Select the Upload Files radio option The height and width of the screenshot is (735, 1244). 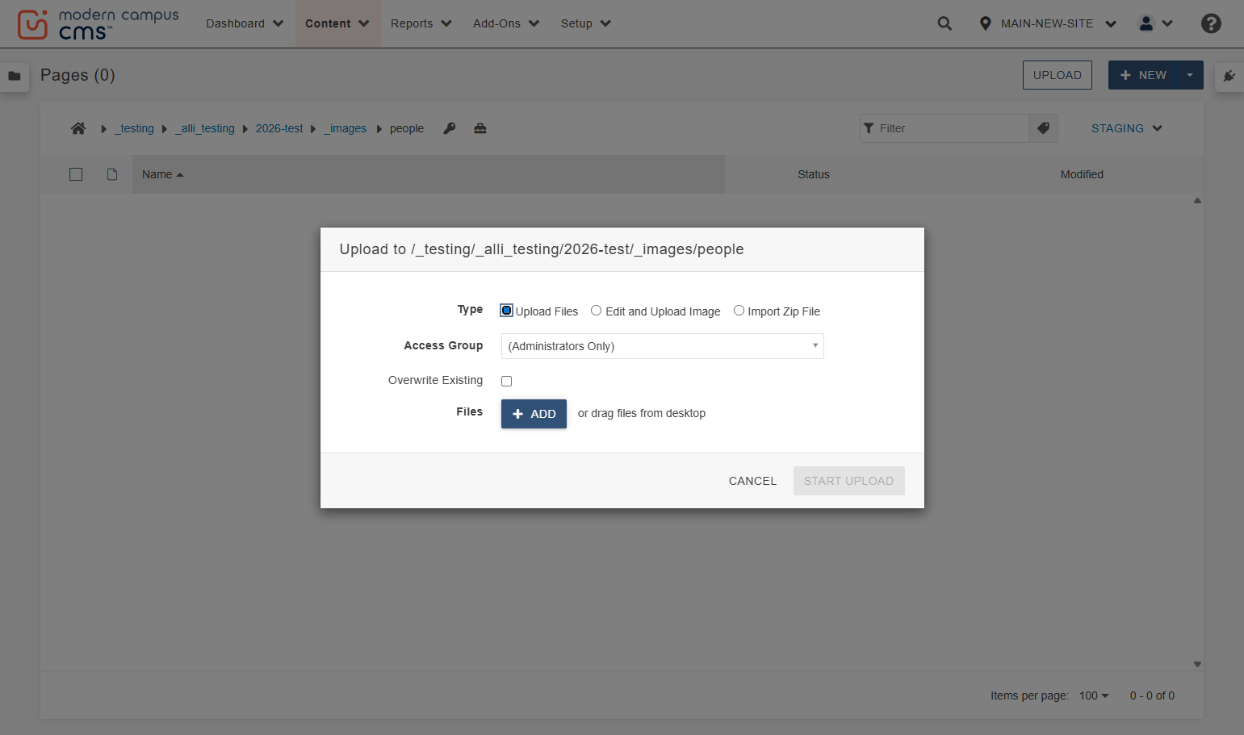[x=507, y=311]
